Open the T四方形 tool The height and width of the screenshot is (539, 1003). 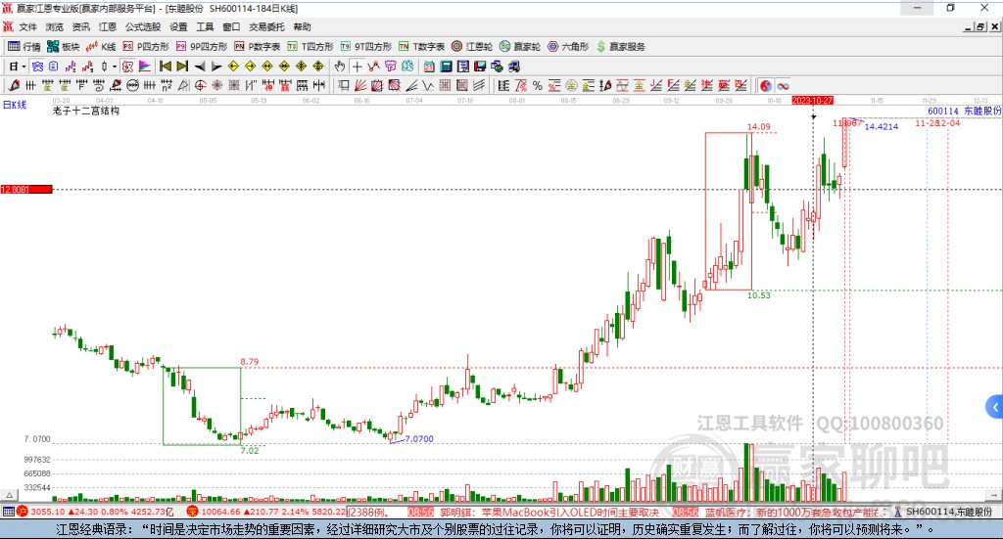(310, 47)
